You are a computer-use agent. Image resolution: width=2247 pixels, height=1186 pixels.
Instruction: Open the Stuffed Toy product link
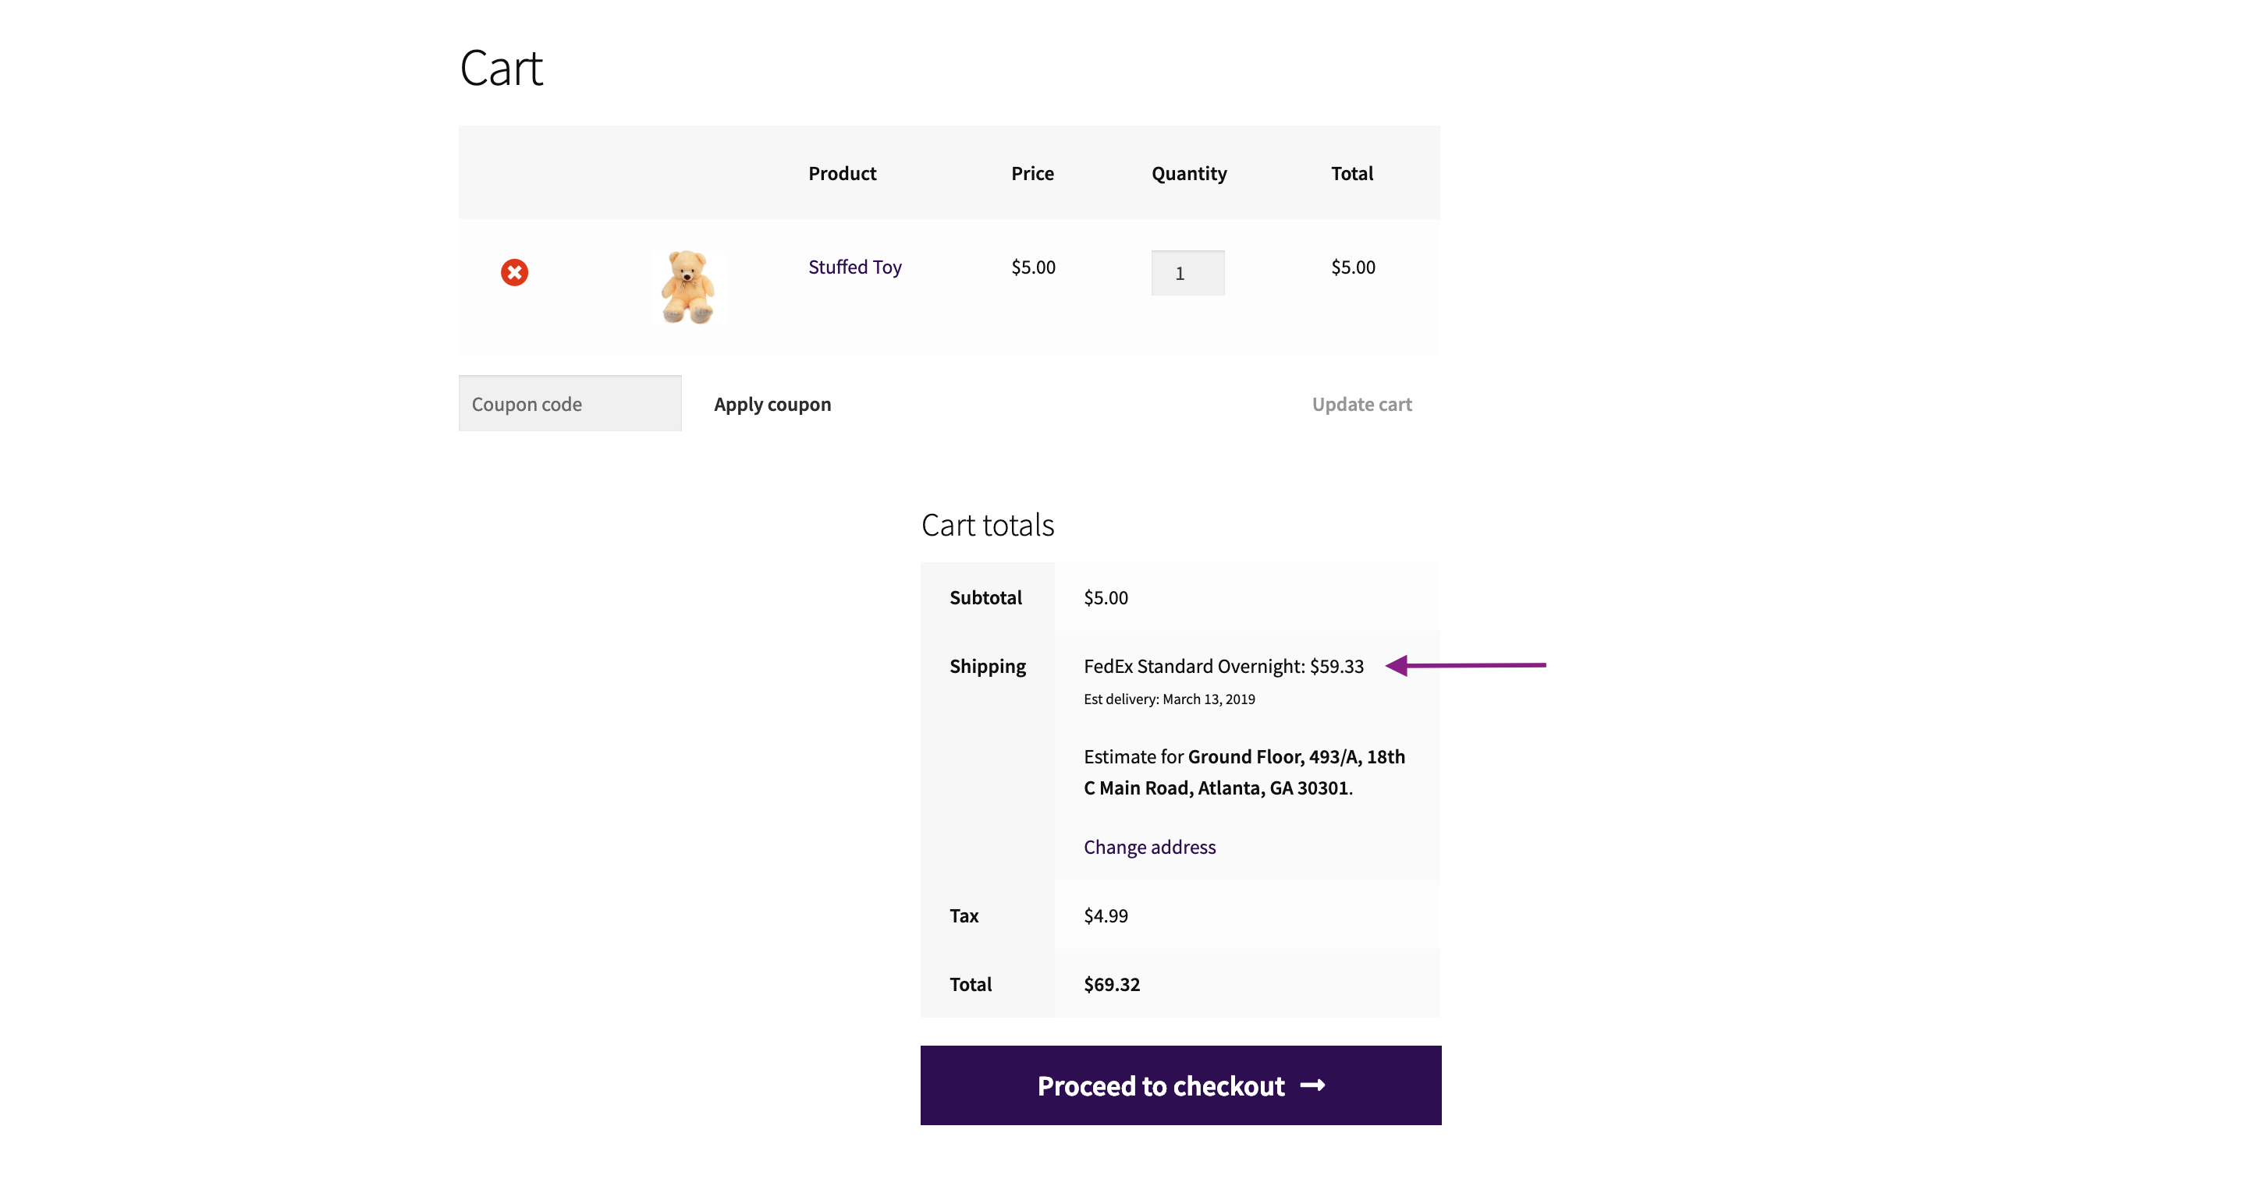(854, 267)
